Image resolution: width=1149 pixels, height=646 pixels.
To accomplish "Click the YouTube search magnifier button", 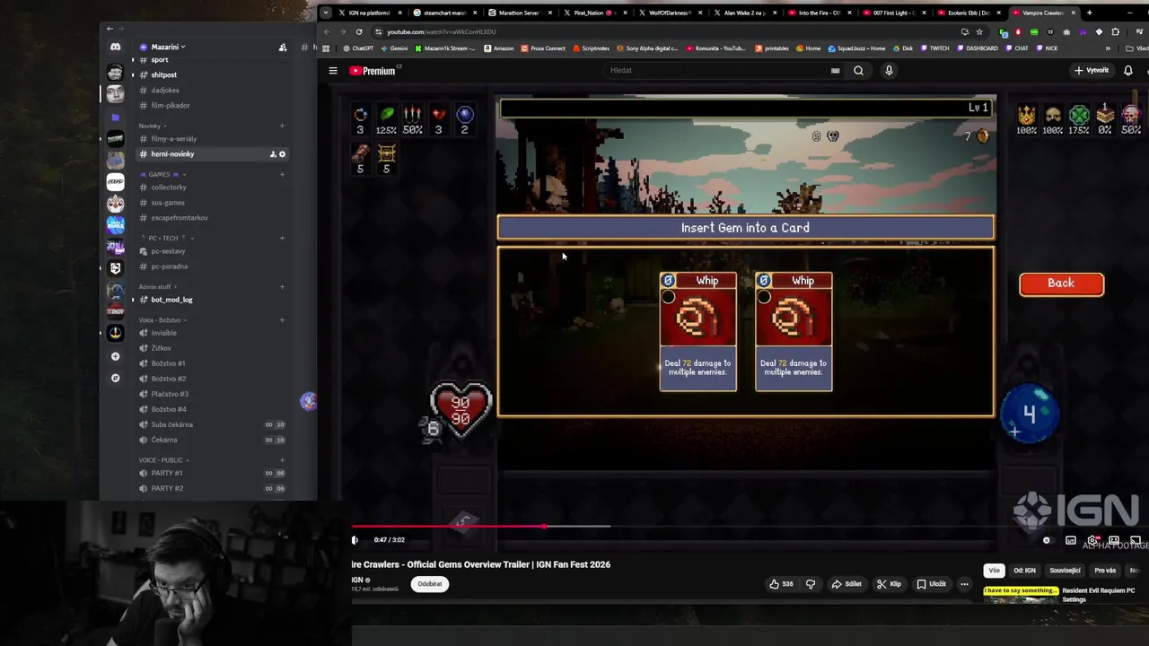I will click(x=859, y=71).
